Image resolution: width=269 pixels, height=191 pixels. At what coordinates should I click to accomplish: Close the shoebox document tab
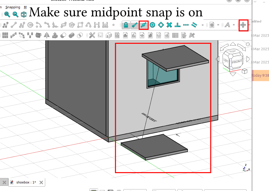coord(41,182)
